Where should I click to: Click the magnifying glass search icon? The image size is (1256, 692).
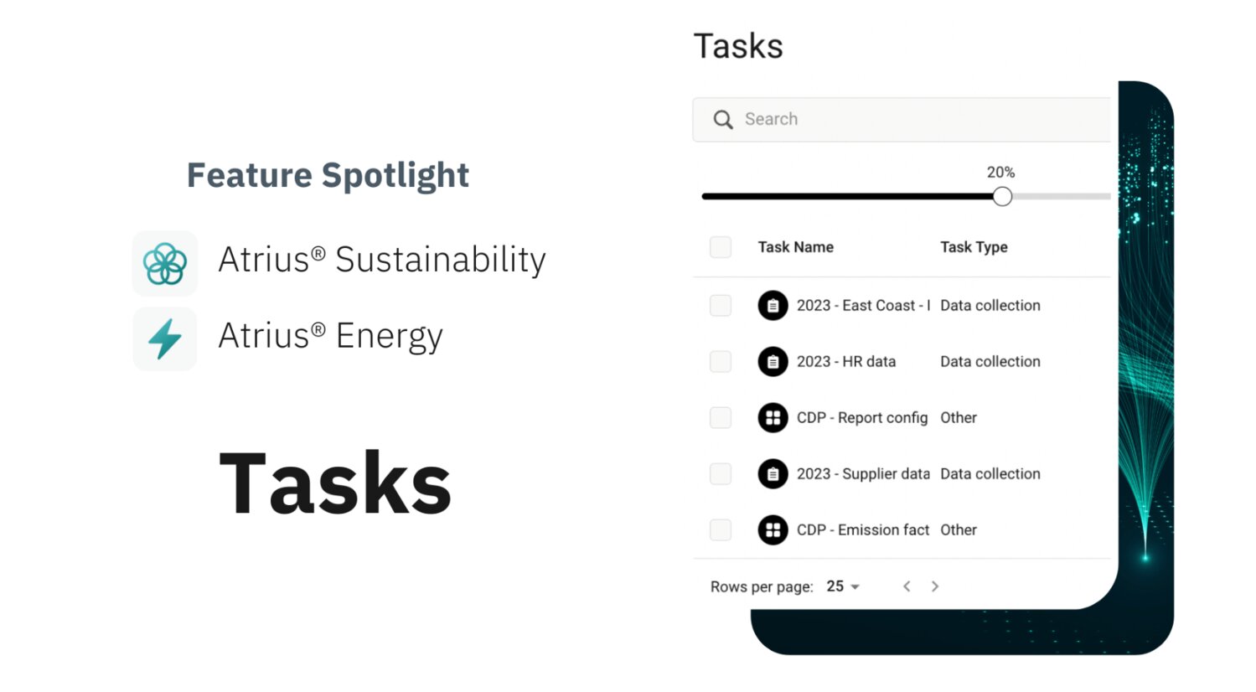(723, 120)
